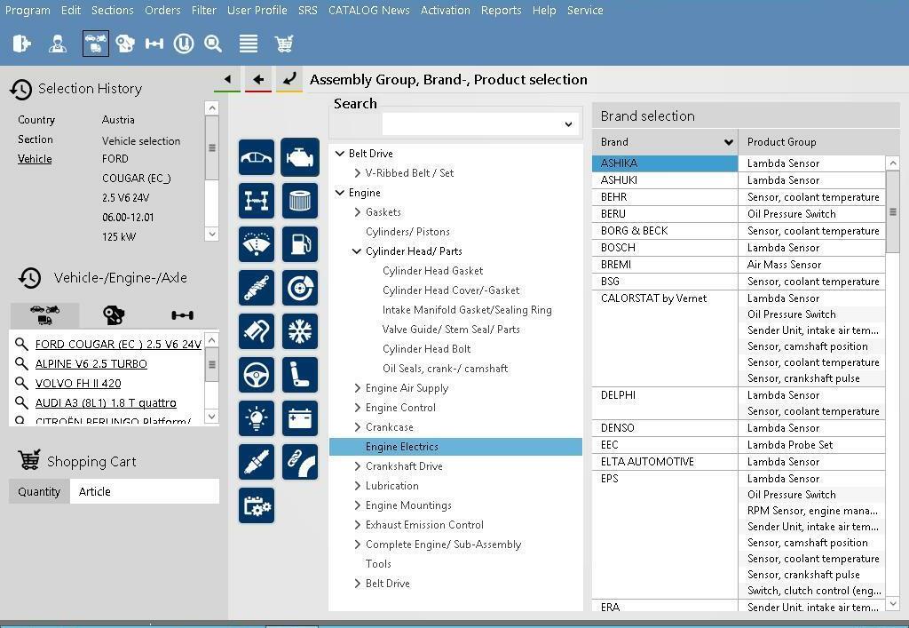Collapse Cylinder Head/ Parts node
The image size is (909, 628).
357,251
